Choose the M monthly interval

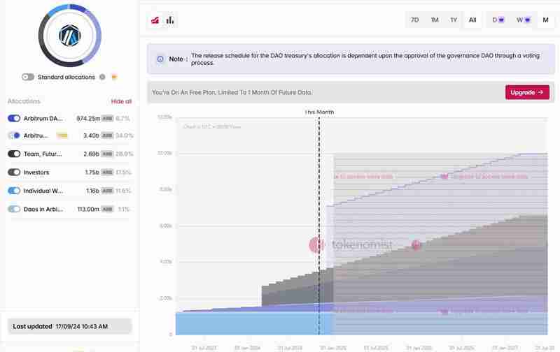[545, 20]
